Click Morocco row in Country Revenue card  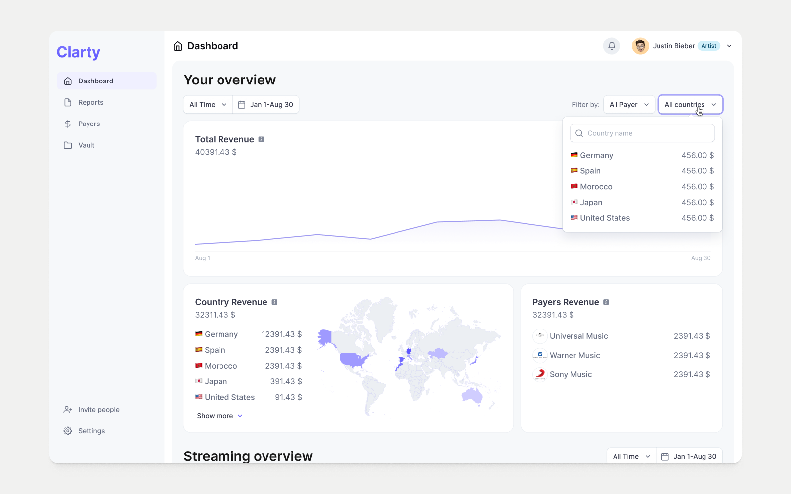point(249,366)
